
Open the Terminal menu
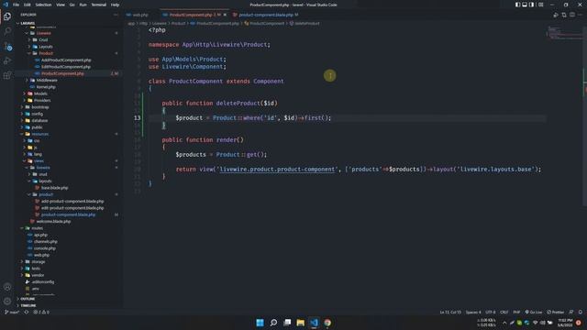tap(99, 5)
